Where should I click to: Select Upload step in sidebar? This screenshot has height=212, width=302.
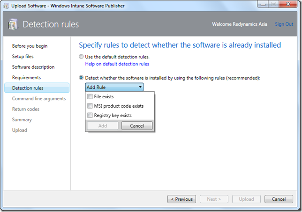pyautogui.click(x=19, y=130)
